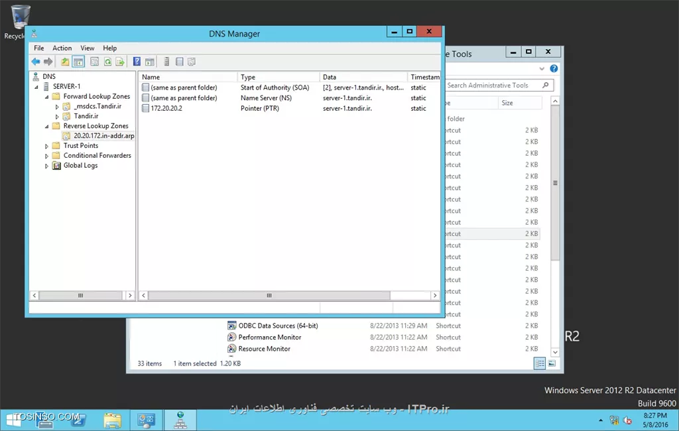Click the Export List toolbar icon
This screenshot has width=679, height=431.
(x=120, y=62)
